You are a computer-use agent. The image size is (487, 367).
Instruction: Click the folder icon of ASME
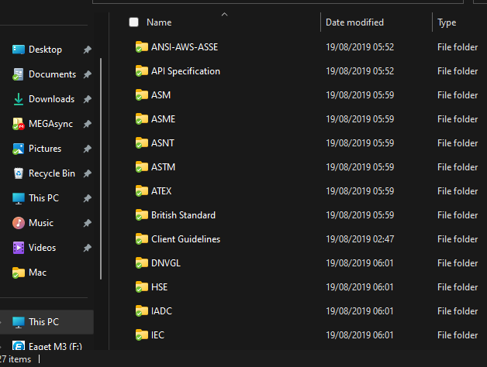(x=142, y=118)
